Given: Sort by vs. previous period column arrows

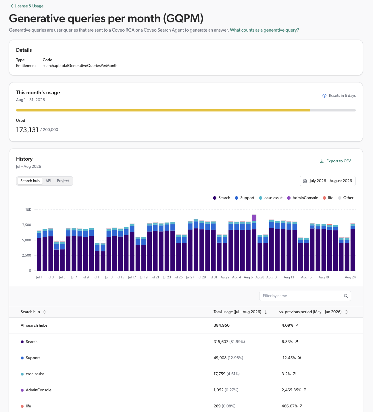Looking at the screenshot, I should point(346,312).
